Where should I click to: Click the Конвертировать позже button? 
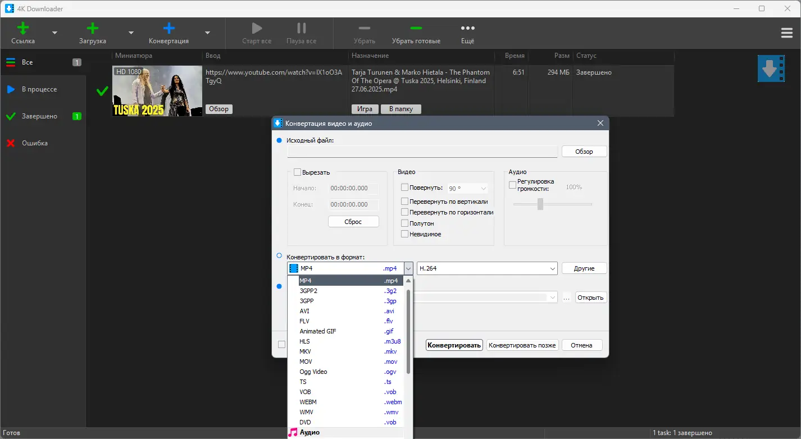pos(522,345)
